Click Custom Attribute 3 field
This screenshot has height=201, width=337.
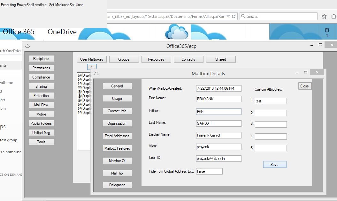271,124
